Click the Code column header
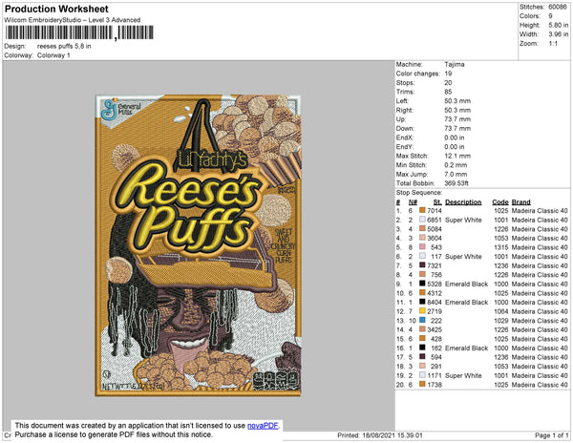Viewport: 573px width, 443px height. [499, 202]
